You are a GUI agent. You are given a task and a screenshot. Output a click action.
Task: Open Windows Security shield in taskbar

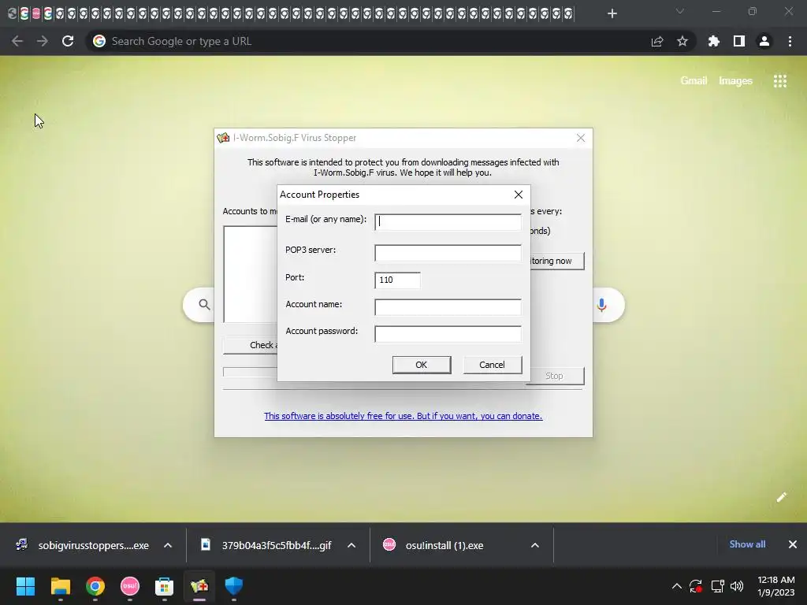pos(233,586)
